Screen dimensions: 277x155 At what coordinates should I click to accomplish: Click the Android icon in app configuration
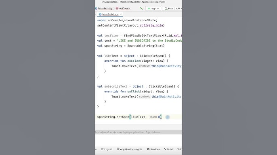[x=149, y=8]
